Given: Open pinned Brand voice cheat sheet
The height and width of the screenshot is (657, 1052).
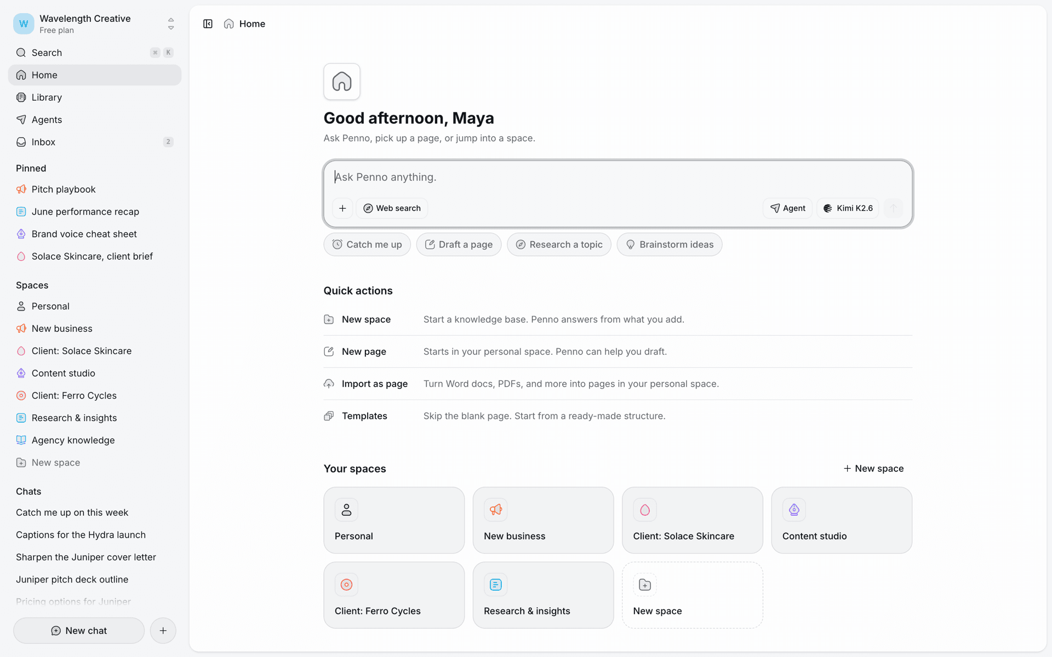Looking at the screenshot, I should coord(94,234).
